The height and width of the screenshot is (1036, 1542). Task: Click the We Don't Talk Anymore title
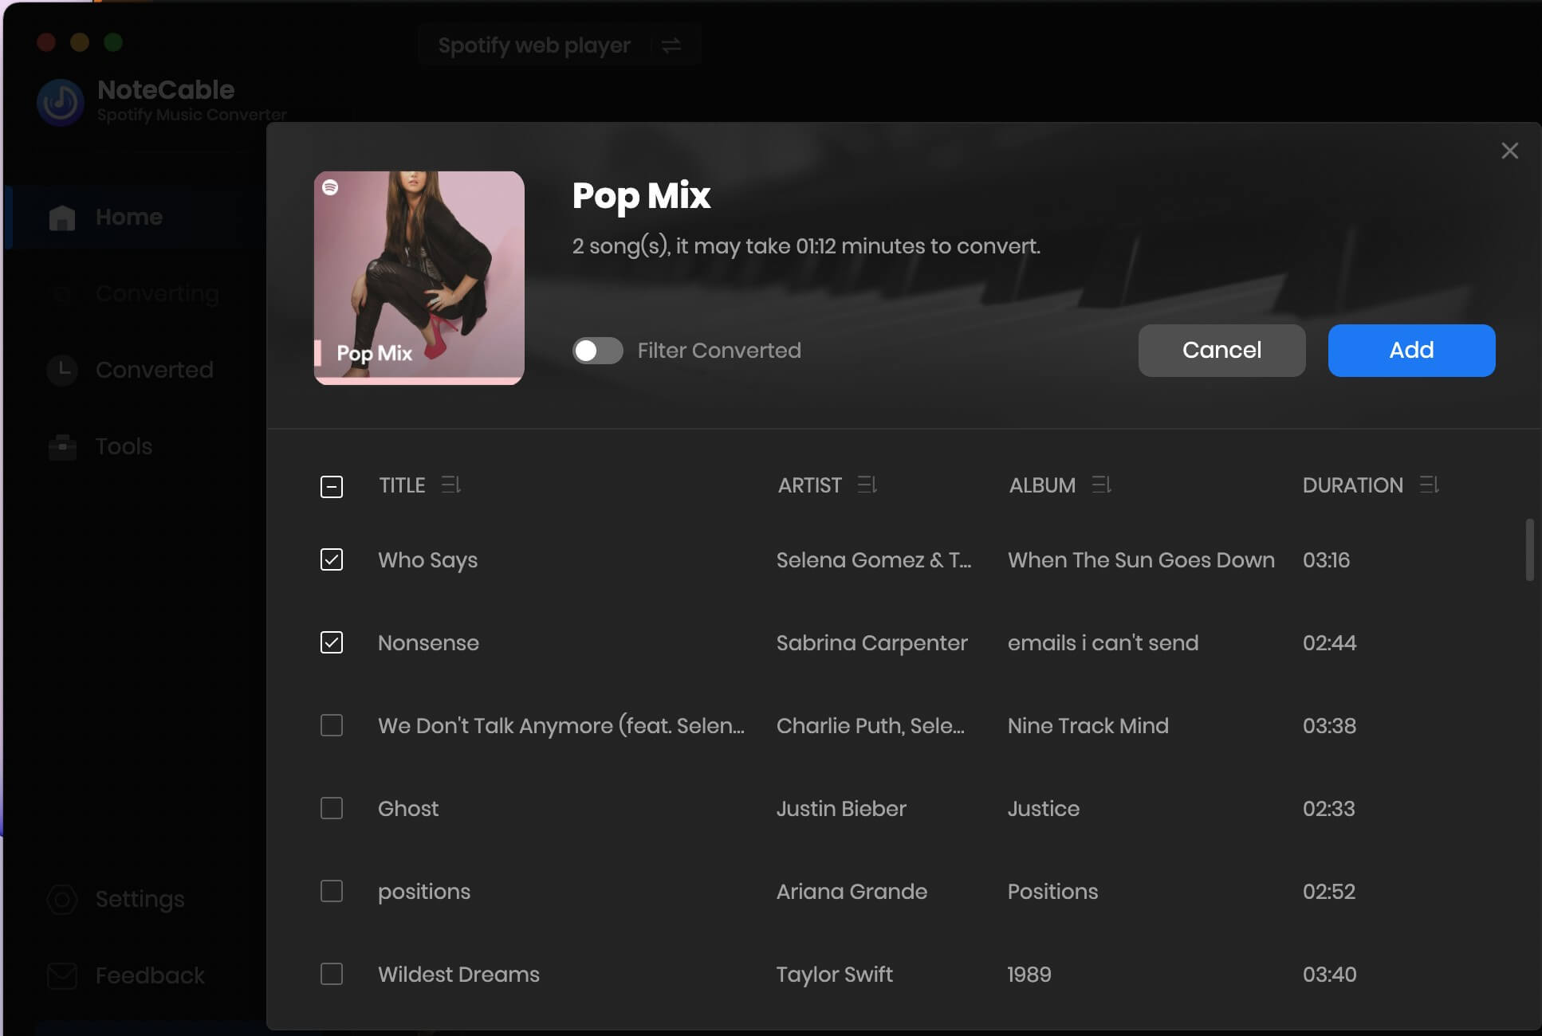tap(561, 726)
